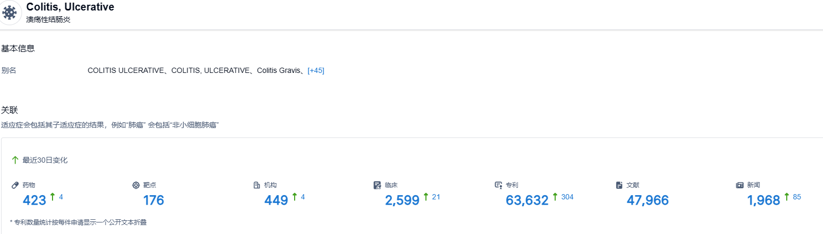Screen dimensions: 823x234
Task: Expand the [+45] additional aliases
Action: (316, 70)
